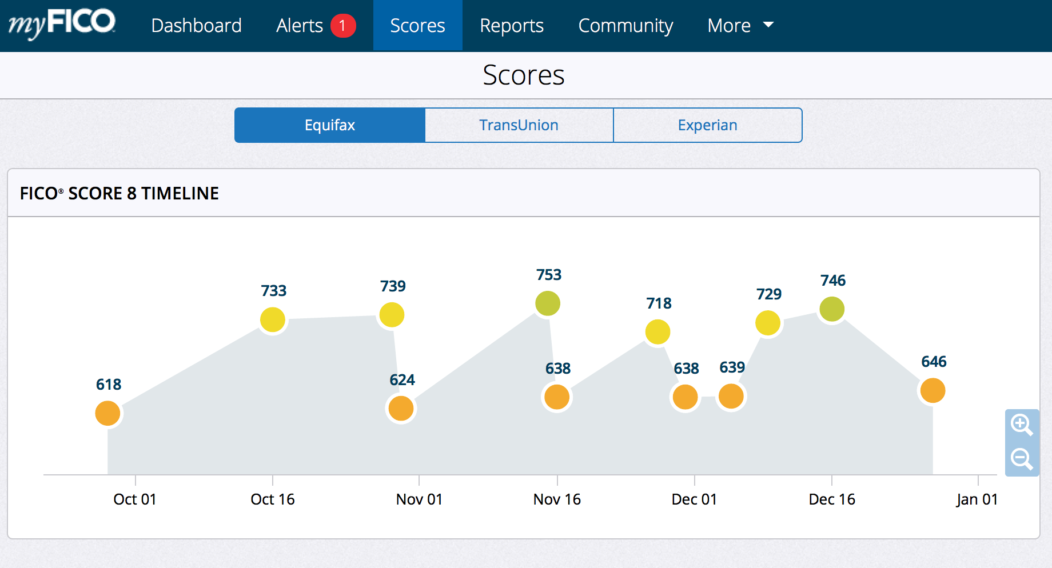
Task: Select the 624 score point
Action: 401,409
